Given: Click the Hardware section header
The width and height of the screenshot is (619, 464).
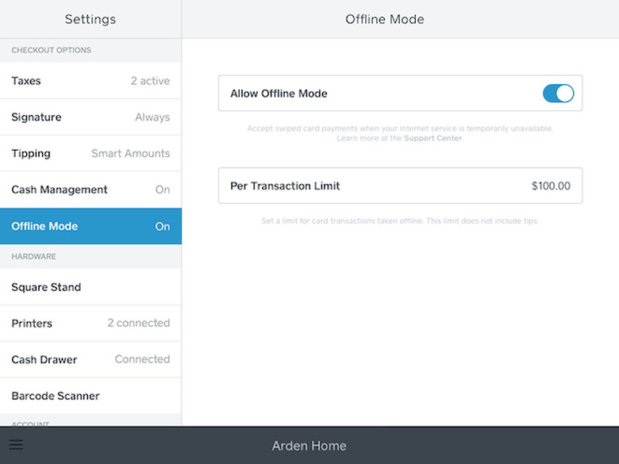Looking at the screenshot, I should click(x=33, y=256).
